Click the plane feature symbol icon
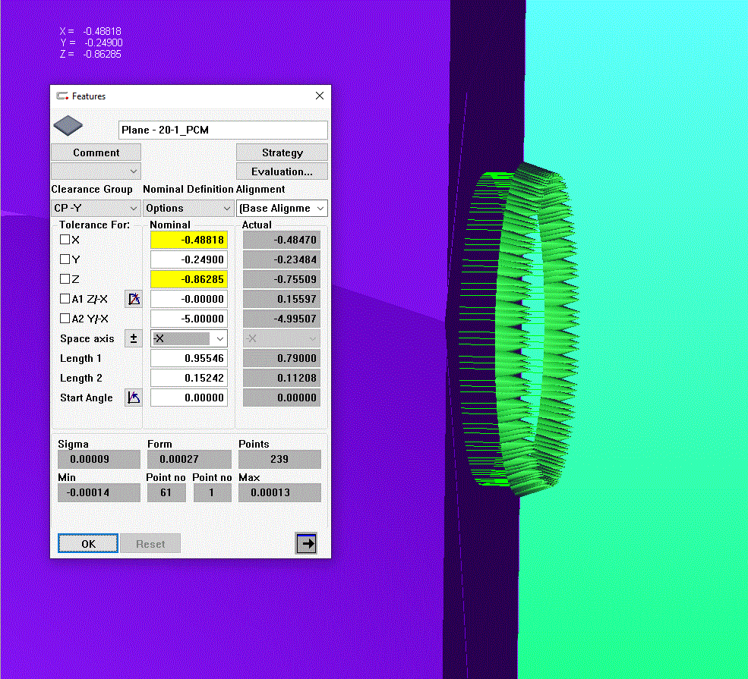The width and height of the screenshot is (748, 679). 68,125
